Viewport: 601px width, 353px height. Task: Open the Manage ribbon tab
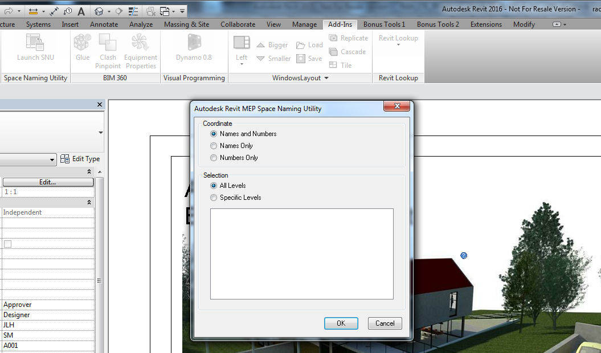[304, 24]
